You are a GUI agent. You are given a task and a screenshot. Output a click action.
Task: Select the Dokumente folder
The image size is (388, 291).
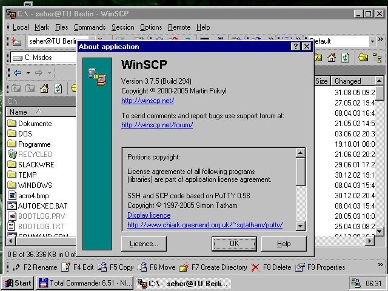click(30, 124)
